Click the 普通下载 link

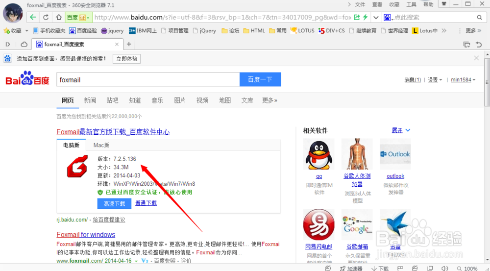point(146,203)
